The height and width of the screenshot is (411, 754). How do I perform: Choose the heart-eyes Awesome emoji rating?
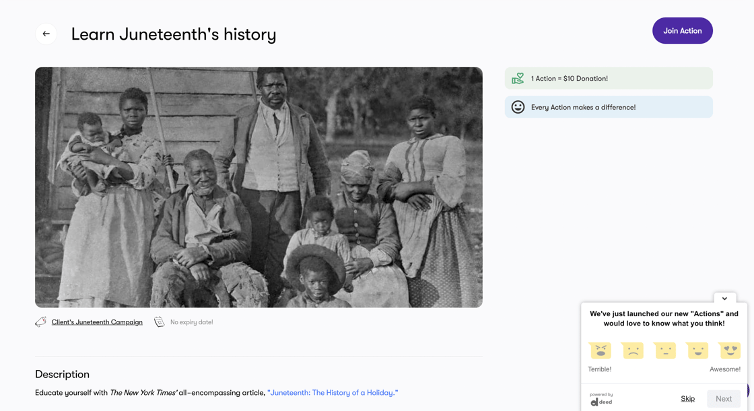pyautogui.click(x=730, y=350)
